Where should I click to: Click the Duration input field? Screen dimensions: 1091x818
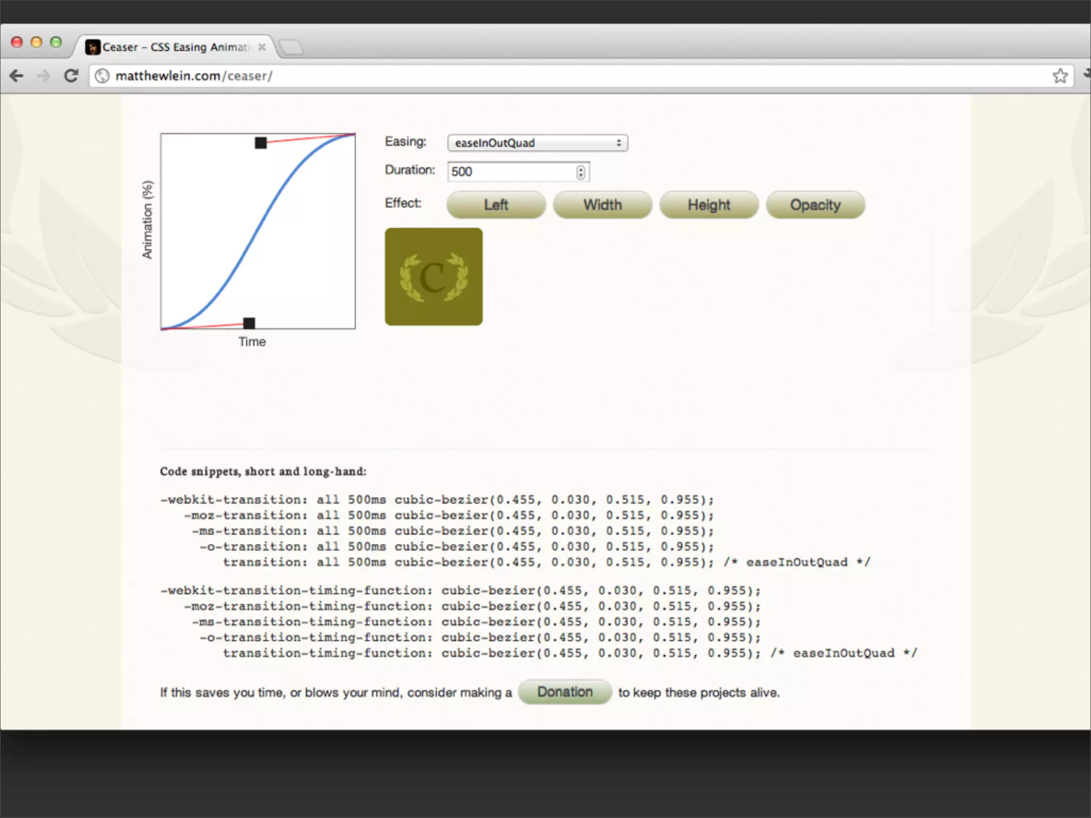(x=510, y=172)
